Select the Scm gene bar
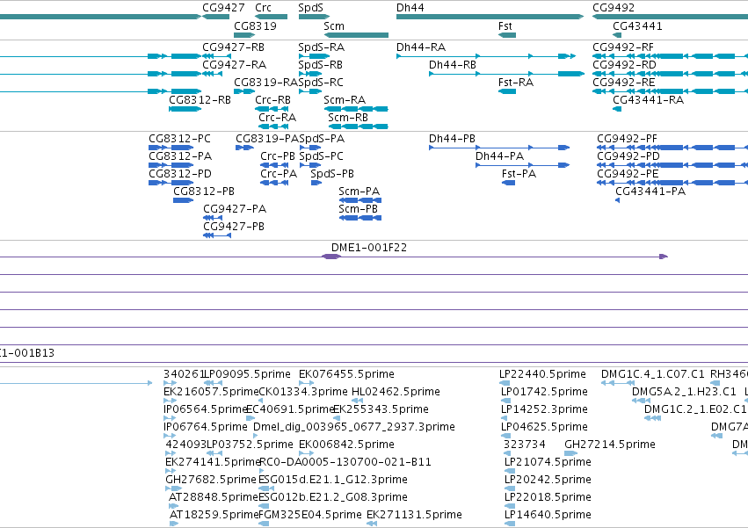The height and width of the screenshot is (528, 748). 356,35
